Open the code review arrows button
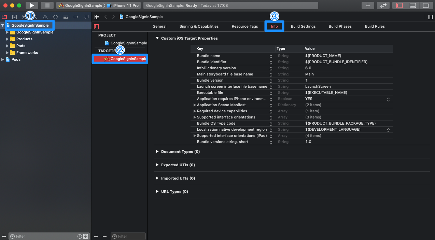The width and height of the screenshot is (435, 240). [x=383, y=5]
